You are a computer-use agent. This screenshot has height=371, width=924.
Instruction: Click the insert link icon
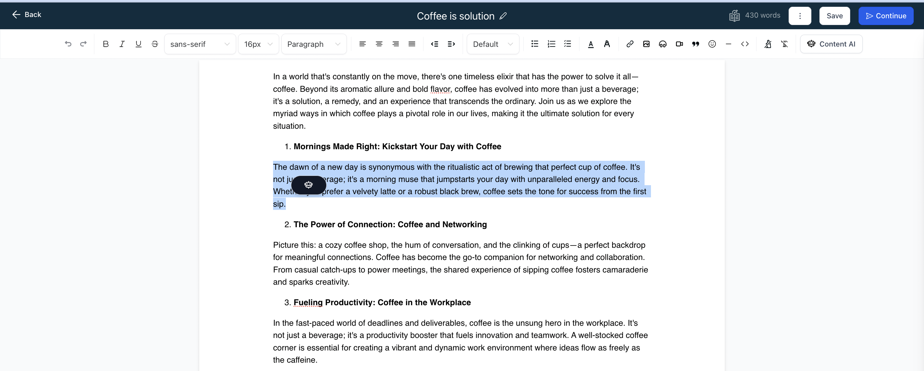(x=629, y=44)
